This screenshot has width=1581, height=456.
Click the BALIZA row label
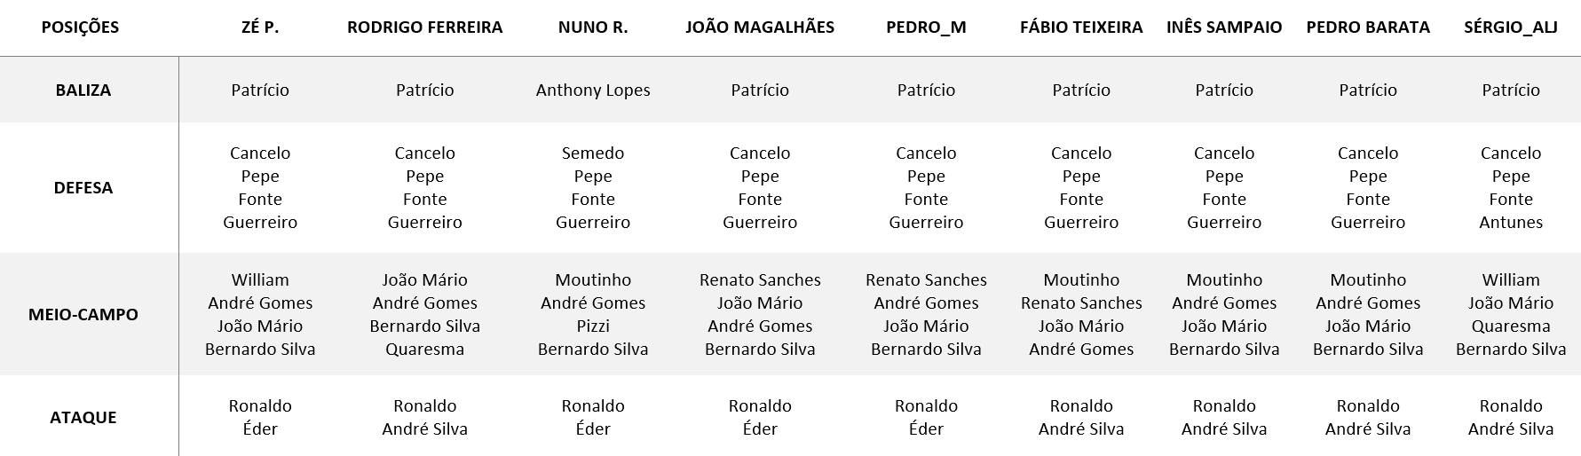pos(83,90)
